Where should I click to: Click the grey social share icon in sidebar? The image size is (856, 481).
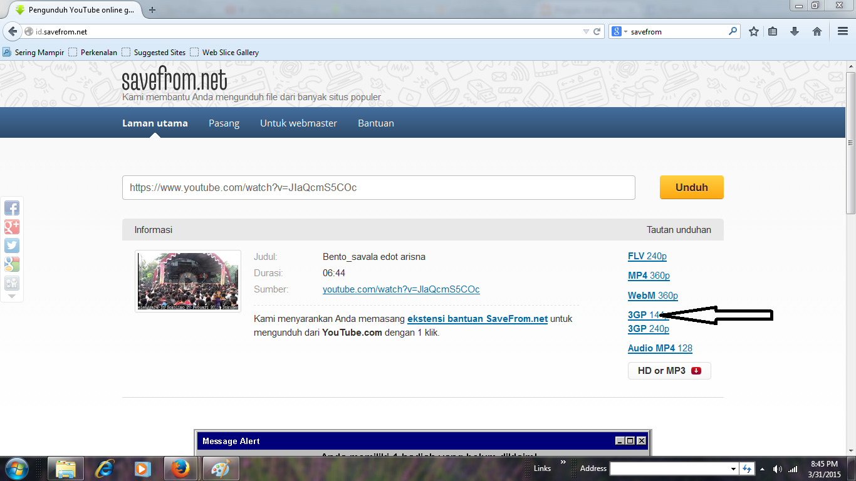click(12, 283)
